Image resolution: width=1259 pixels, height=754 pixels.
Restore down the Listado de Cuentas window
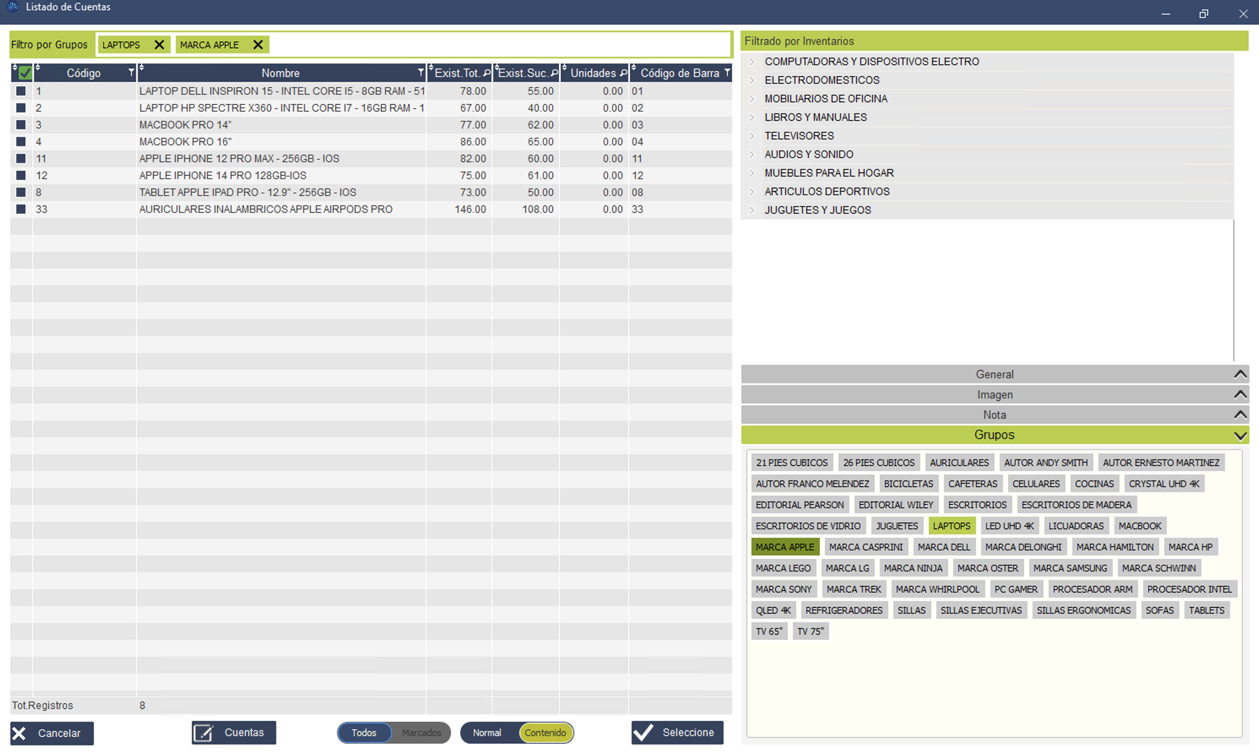pyautogui.click(x=1204, y=14)
